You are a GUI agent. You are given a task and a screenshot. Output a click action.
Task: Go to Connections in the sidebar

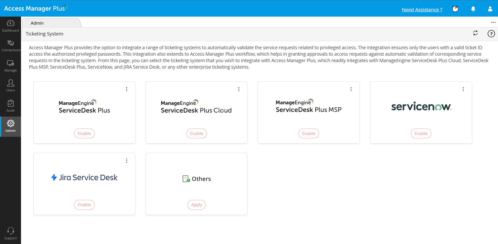(x=11, y=43)
